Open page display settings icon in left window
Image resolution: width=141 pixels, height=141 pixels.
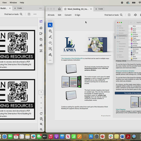coord(41,119)
